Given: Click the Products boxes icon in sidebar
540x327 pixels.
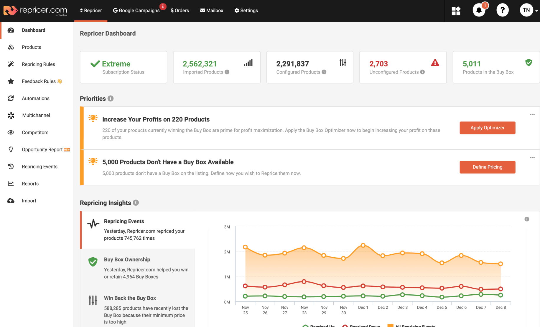Looking at the screenshot, I should (x=11, y=47).
